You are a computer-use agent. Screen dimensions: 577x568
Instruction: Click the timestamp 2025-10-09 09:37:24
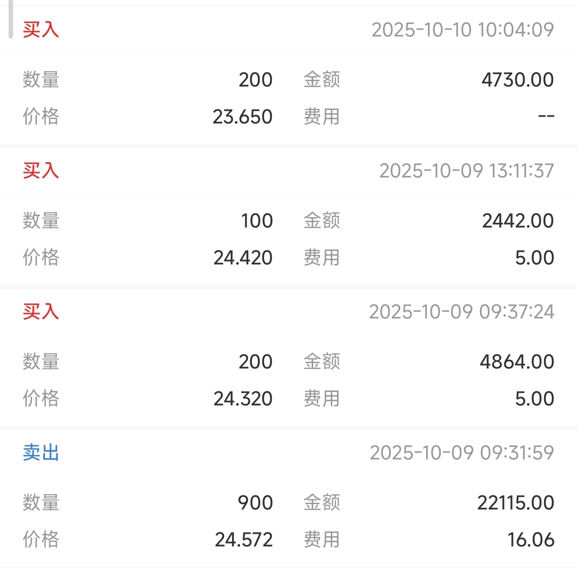(462, 312)
